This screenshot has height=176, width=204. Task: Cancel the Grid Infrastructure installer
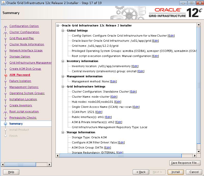coord(194,172)
